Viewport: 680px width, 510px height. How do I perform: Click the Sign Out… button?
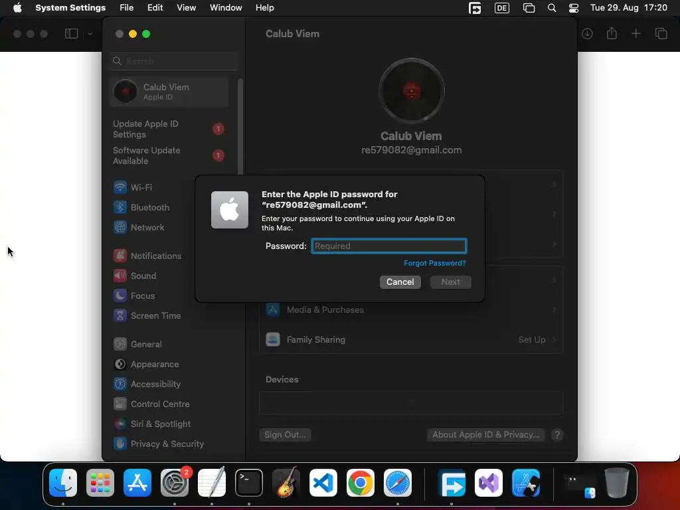tap(285, 435)
